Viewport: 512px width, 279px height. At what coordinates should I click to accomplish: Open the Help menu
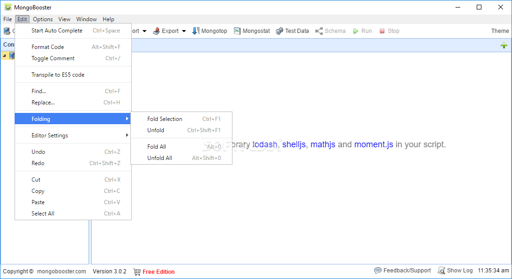[x=108, y=19]
